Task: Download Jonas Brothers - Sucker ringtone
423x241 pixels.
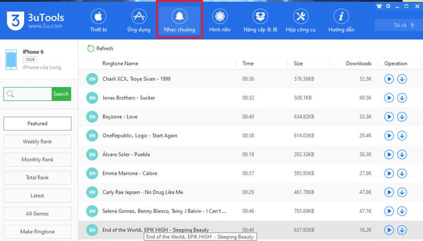Action: coord(402,98)
